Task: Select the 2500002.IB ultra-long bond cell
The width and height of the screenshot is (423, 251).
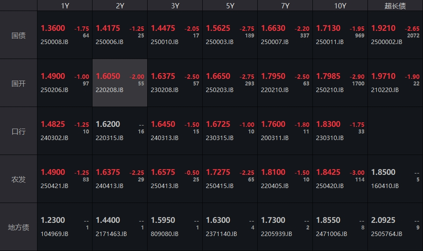Action: 395,35
